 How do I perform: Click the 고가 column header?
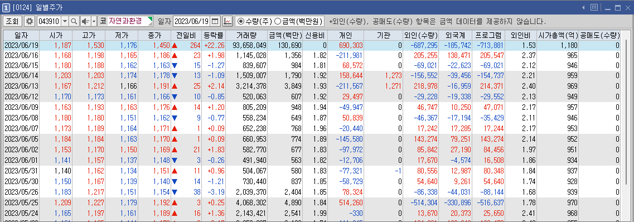[89, 35]
